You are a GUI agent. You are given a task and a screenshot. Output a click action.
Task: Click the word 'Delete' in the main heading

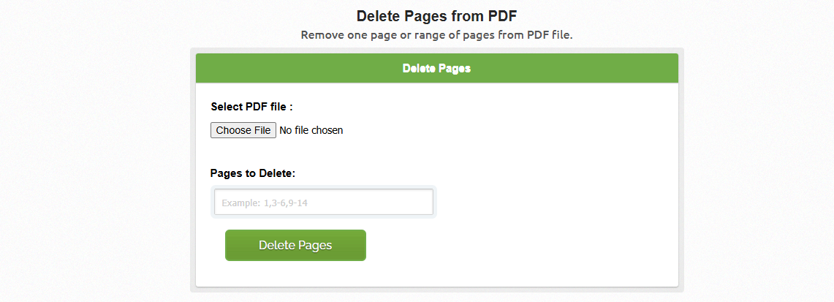point(378,16)
